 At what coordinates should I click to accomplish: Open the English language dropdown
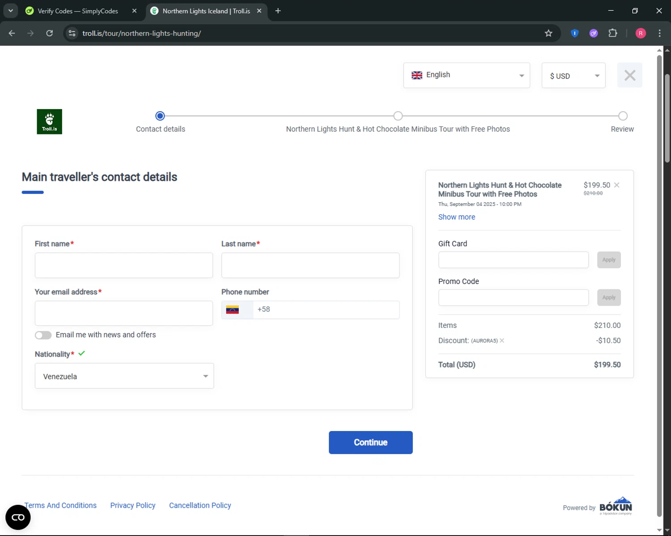point(467,75)
